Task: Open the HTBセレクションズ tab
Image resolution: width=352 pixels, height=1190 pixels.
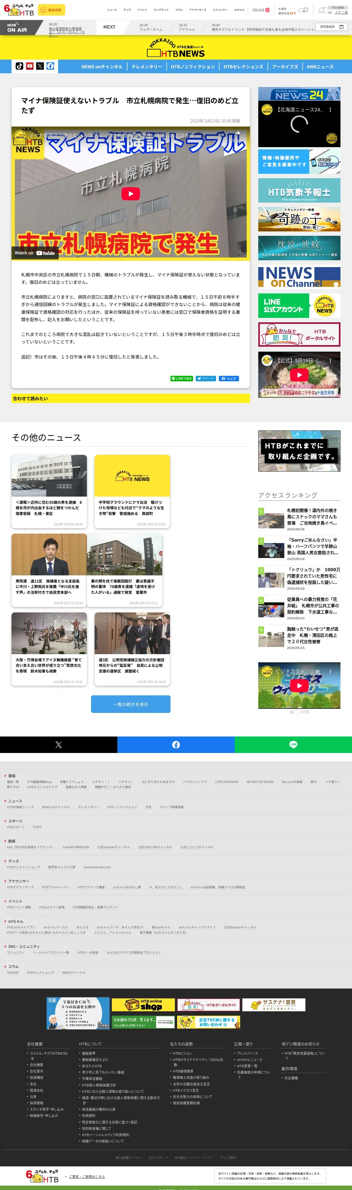Action: coord(244,66)
